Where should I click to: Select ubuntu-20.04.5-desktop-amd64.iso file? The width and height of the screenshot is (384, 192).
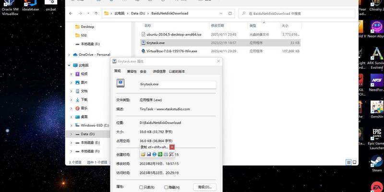220,35
